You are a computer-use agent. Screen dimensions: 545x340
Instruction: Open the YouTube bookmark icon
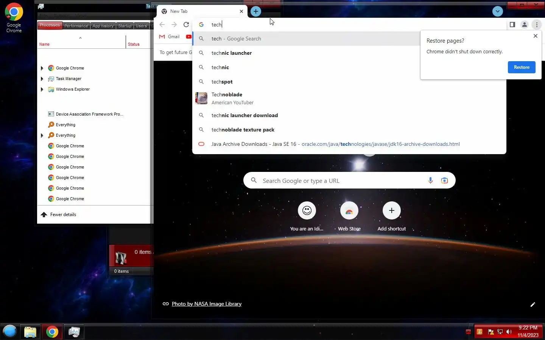[x=188, y=37]
